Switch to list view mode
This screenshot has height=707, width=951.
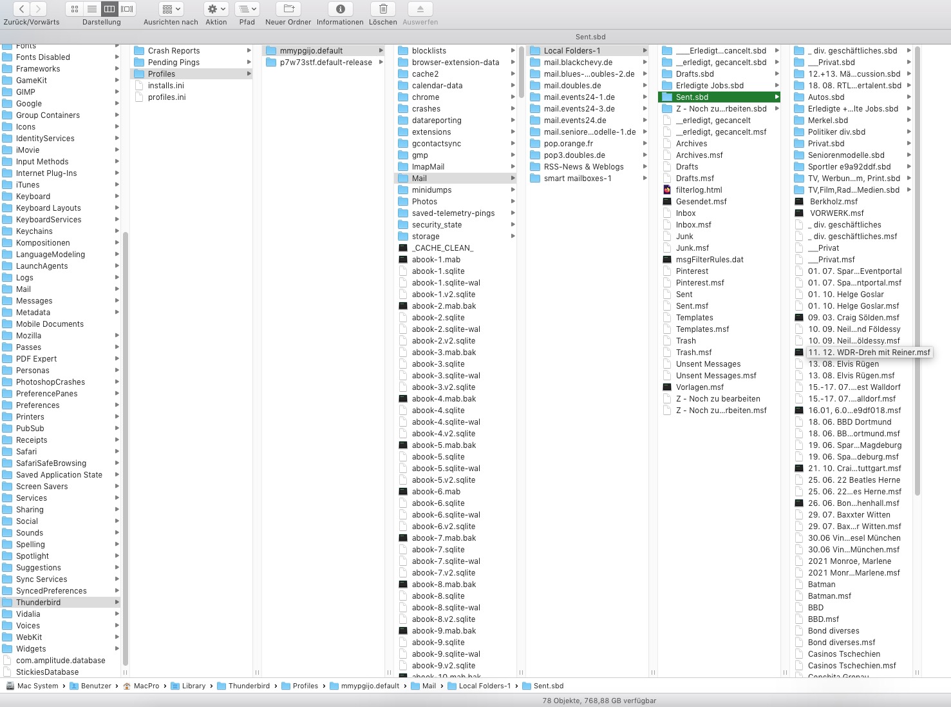click(x=92, y=9)
